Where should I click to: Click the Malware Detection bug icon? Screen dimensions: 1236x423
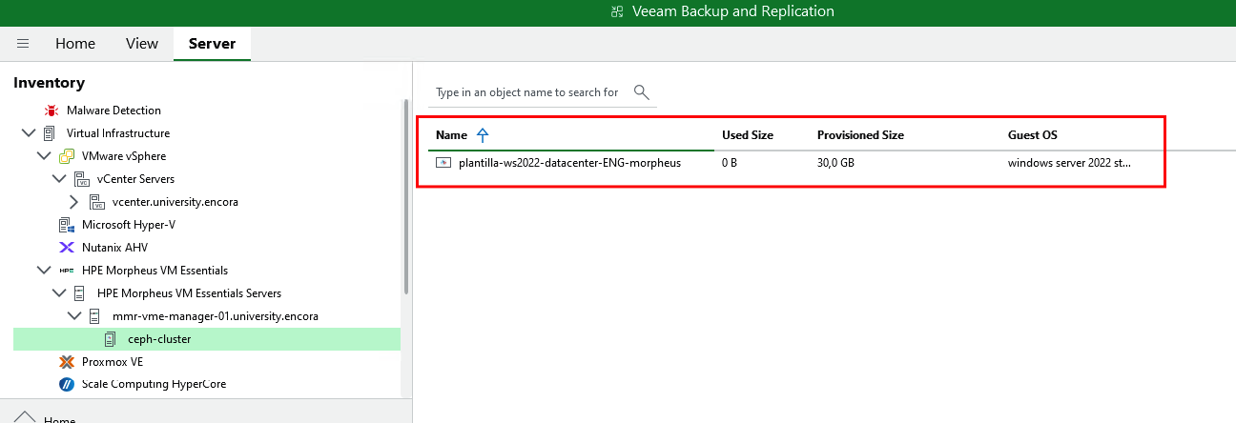pyautogui.click(x=51, y=111)
